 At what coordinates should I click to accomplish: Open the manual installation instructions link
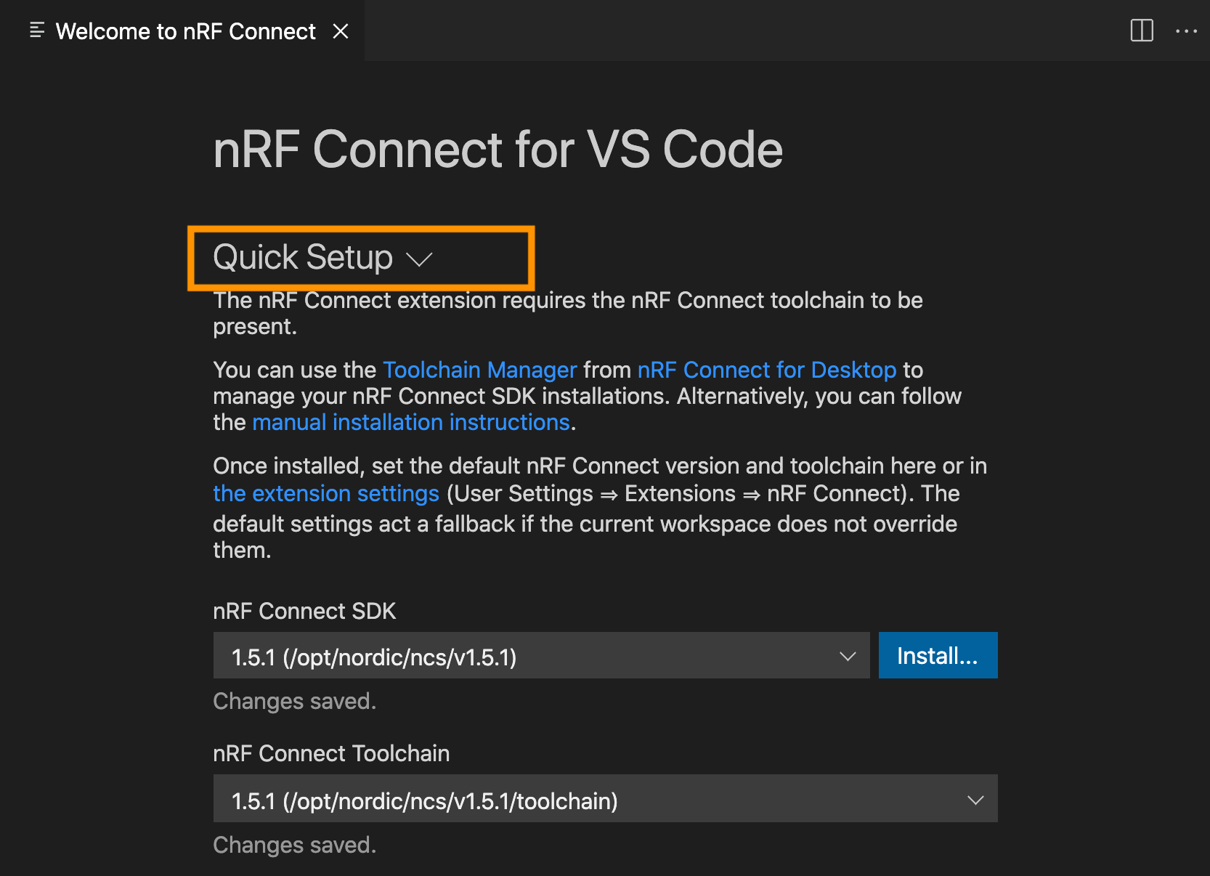pyautogui.click(x=410, y=422)
